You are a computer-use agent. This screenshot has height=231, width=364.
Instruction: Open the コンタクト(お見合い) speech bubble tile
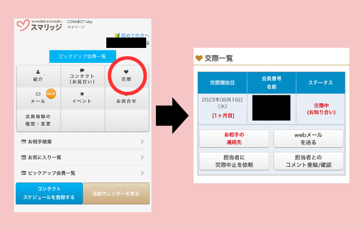[83, 76]
